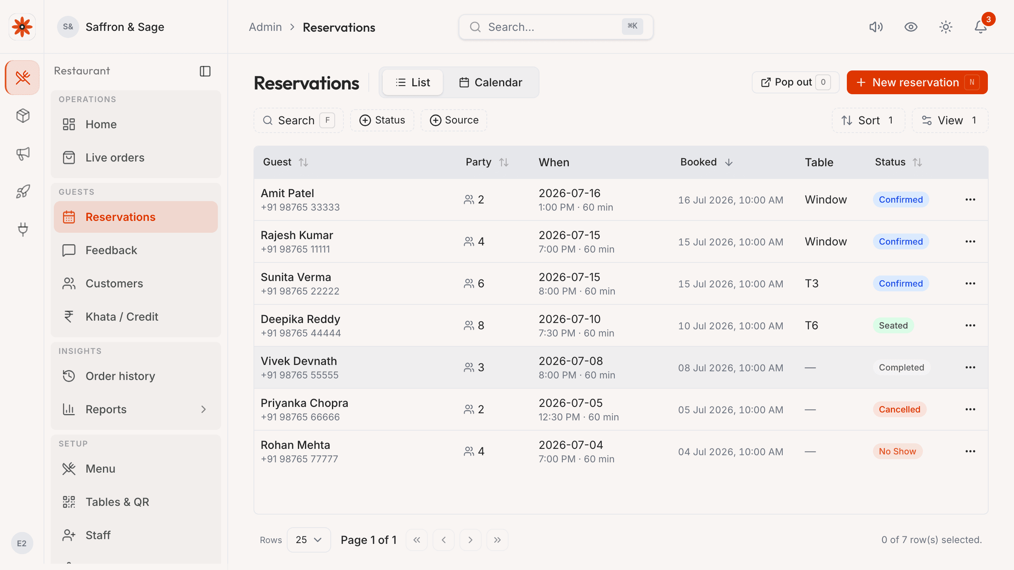Expand the Reports submenu
The width and height of the screenshot is (1014, 570).
point(204,409)
